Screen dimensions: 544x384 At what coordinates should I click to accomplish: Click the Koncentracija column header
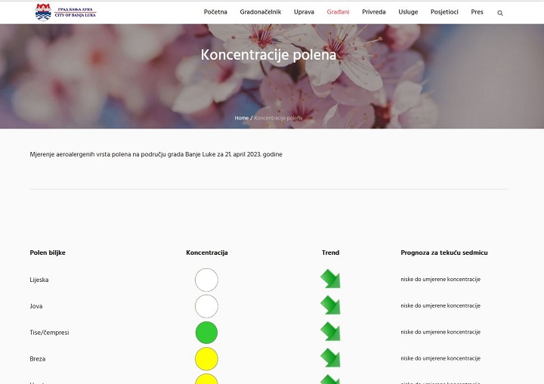pos(207,252)
